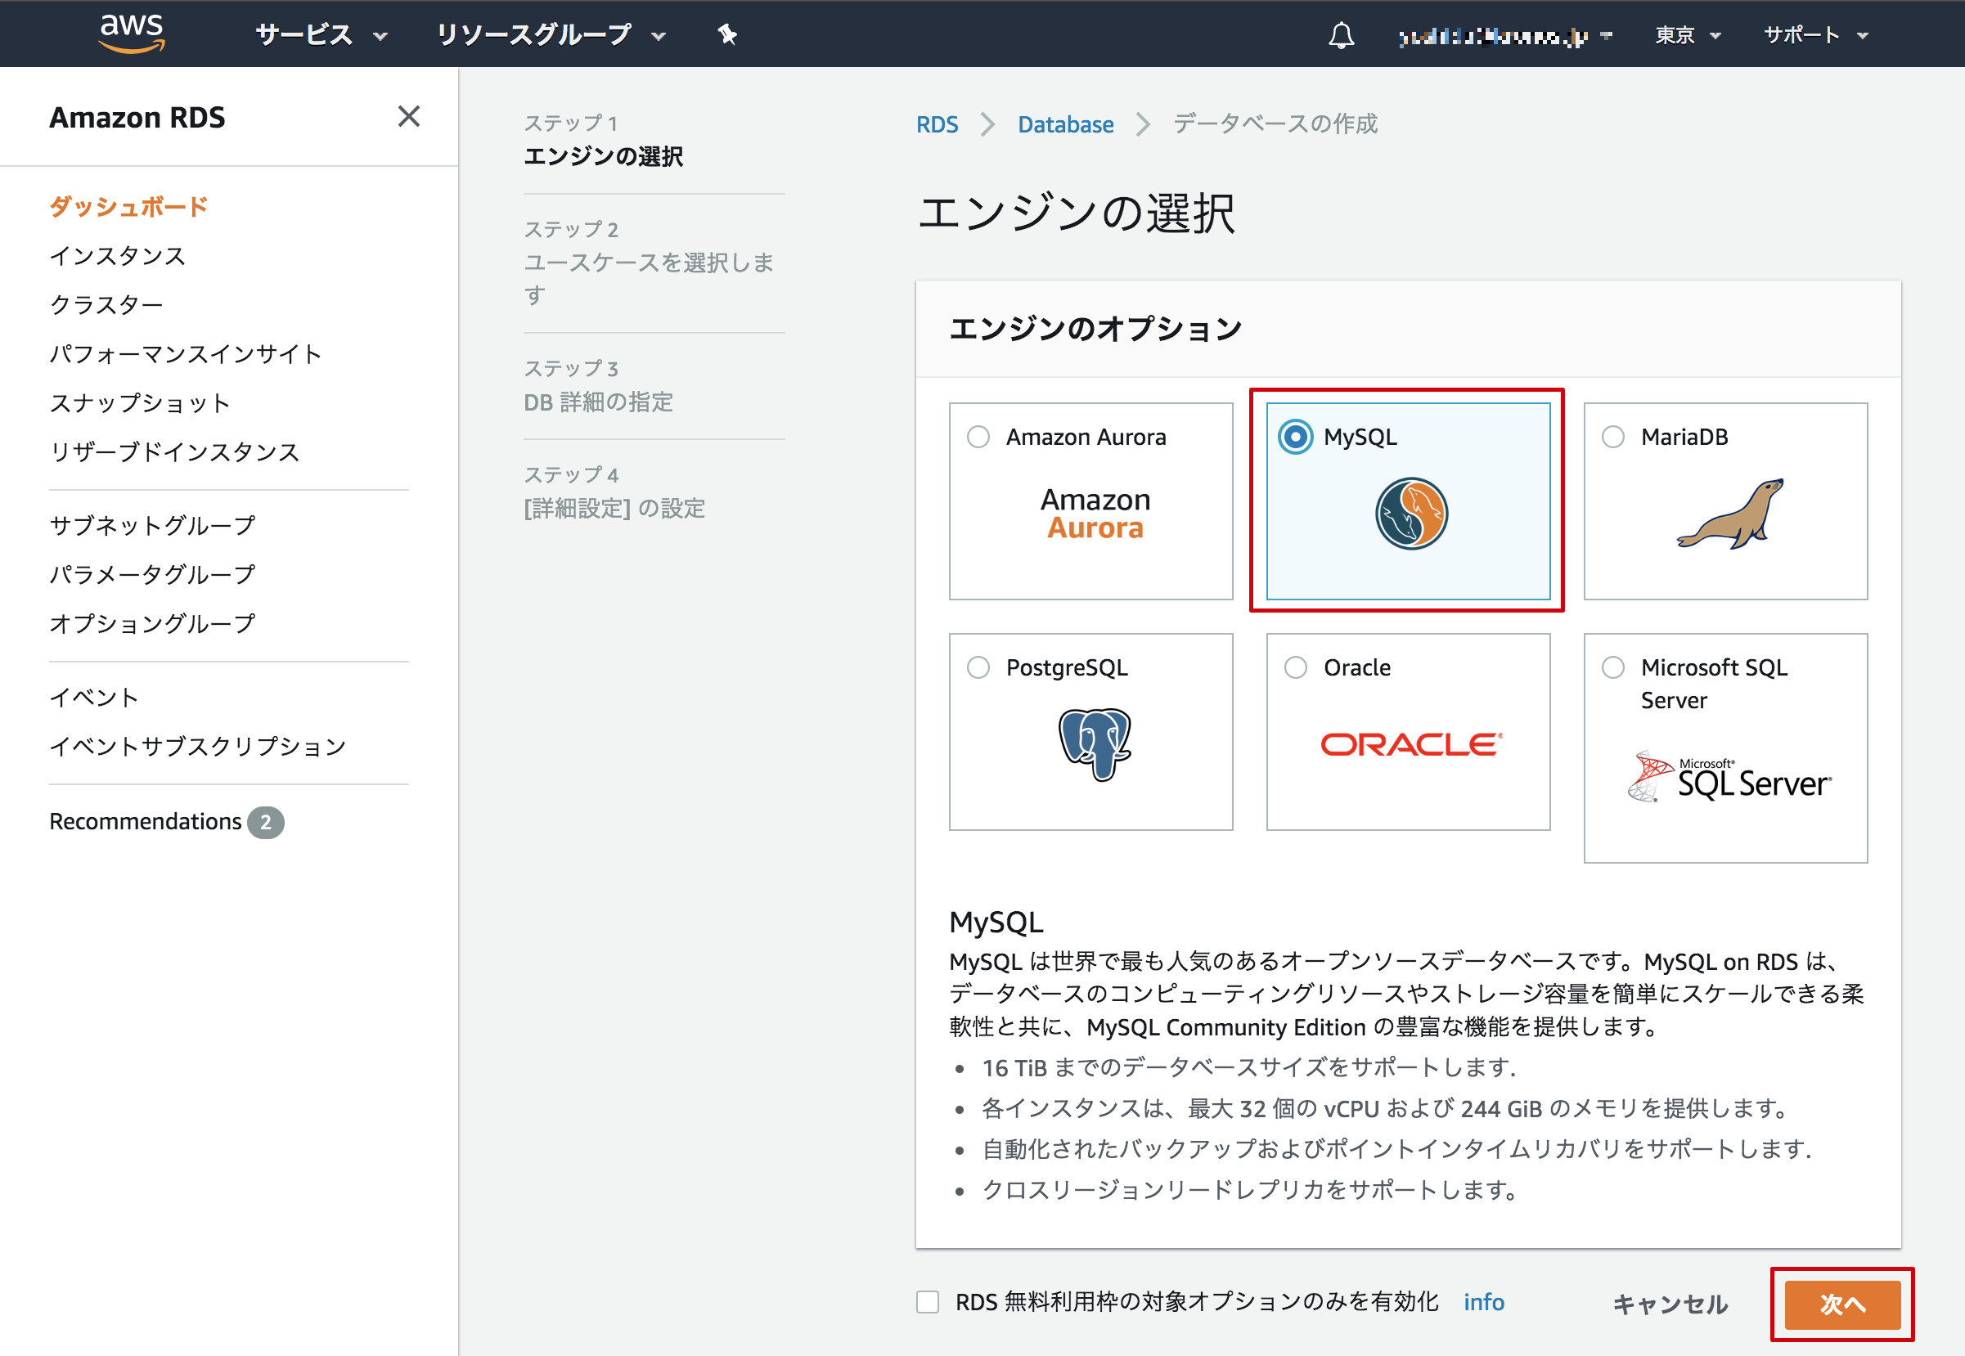Open サブネットグループ in the sidebar
This screenshot has width=1965, height=1356.
(x=152, y=525)
